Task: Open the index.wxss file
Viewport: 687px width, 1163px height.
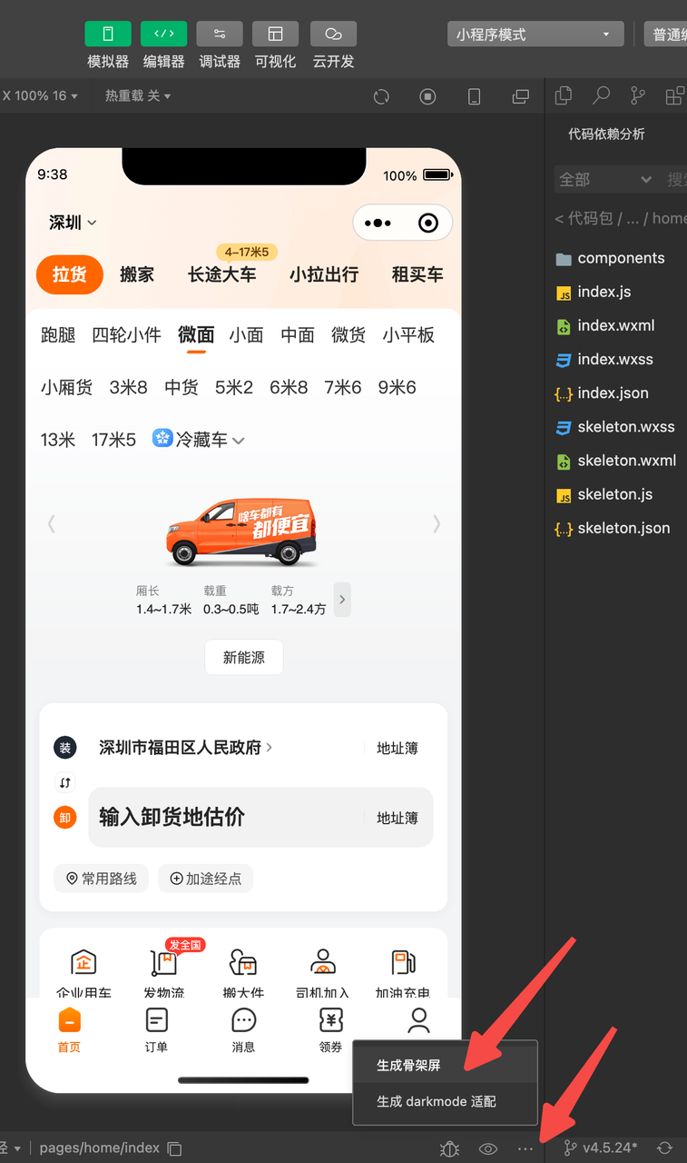Action: coord(604,359)
